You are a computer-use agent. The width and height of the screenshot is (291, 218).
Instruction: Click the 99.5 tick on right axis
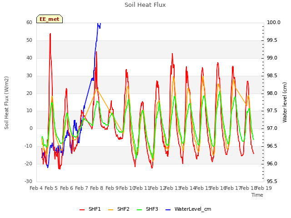(272, 40)
